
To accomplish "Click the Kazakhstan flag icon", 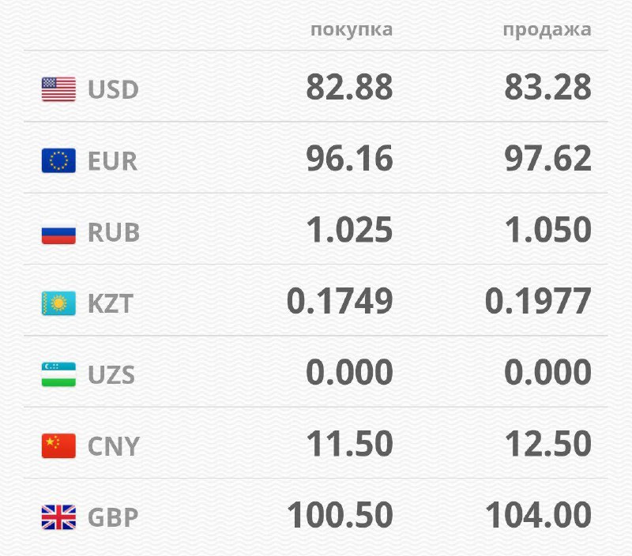I will (58, 303).
